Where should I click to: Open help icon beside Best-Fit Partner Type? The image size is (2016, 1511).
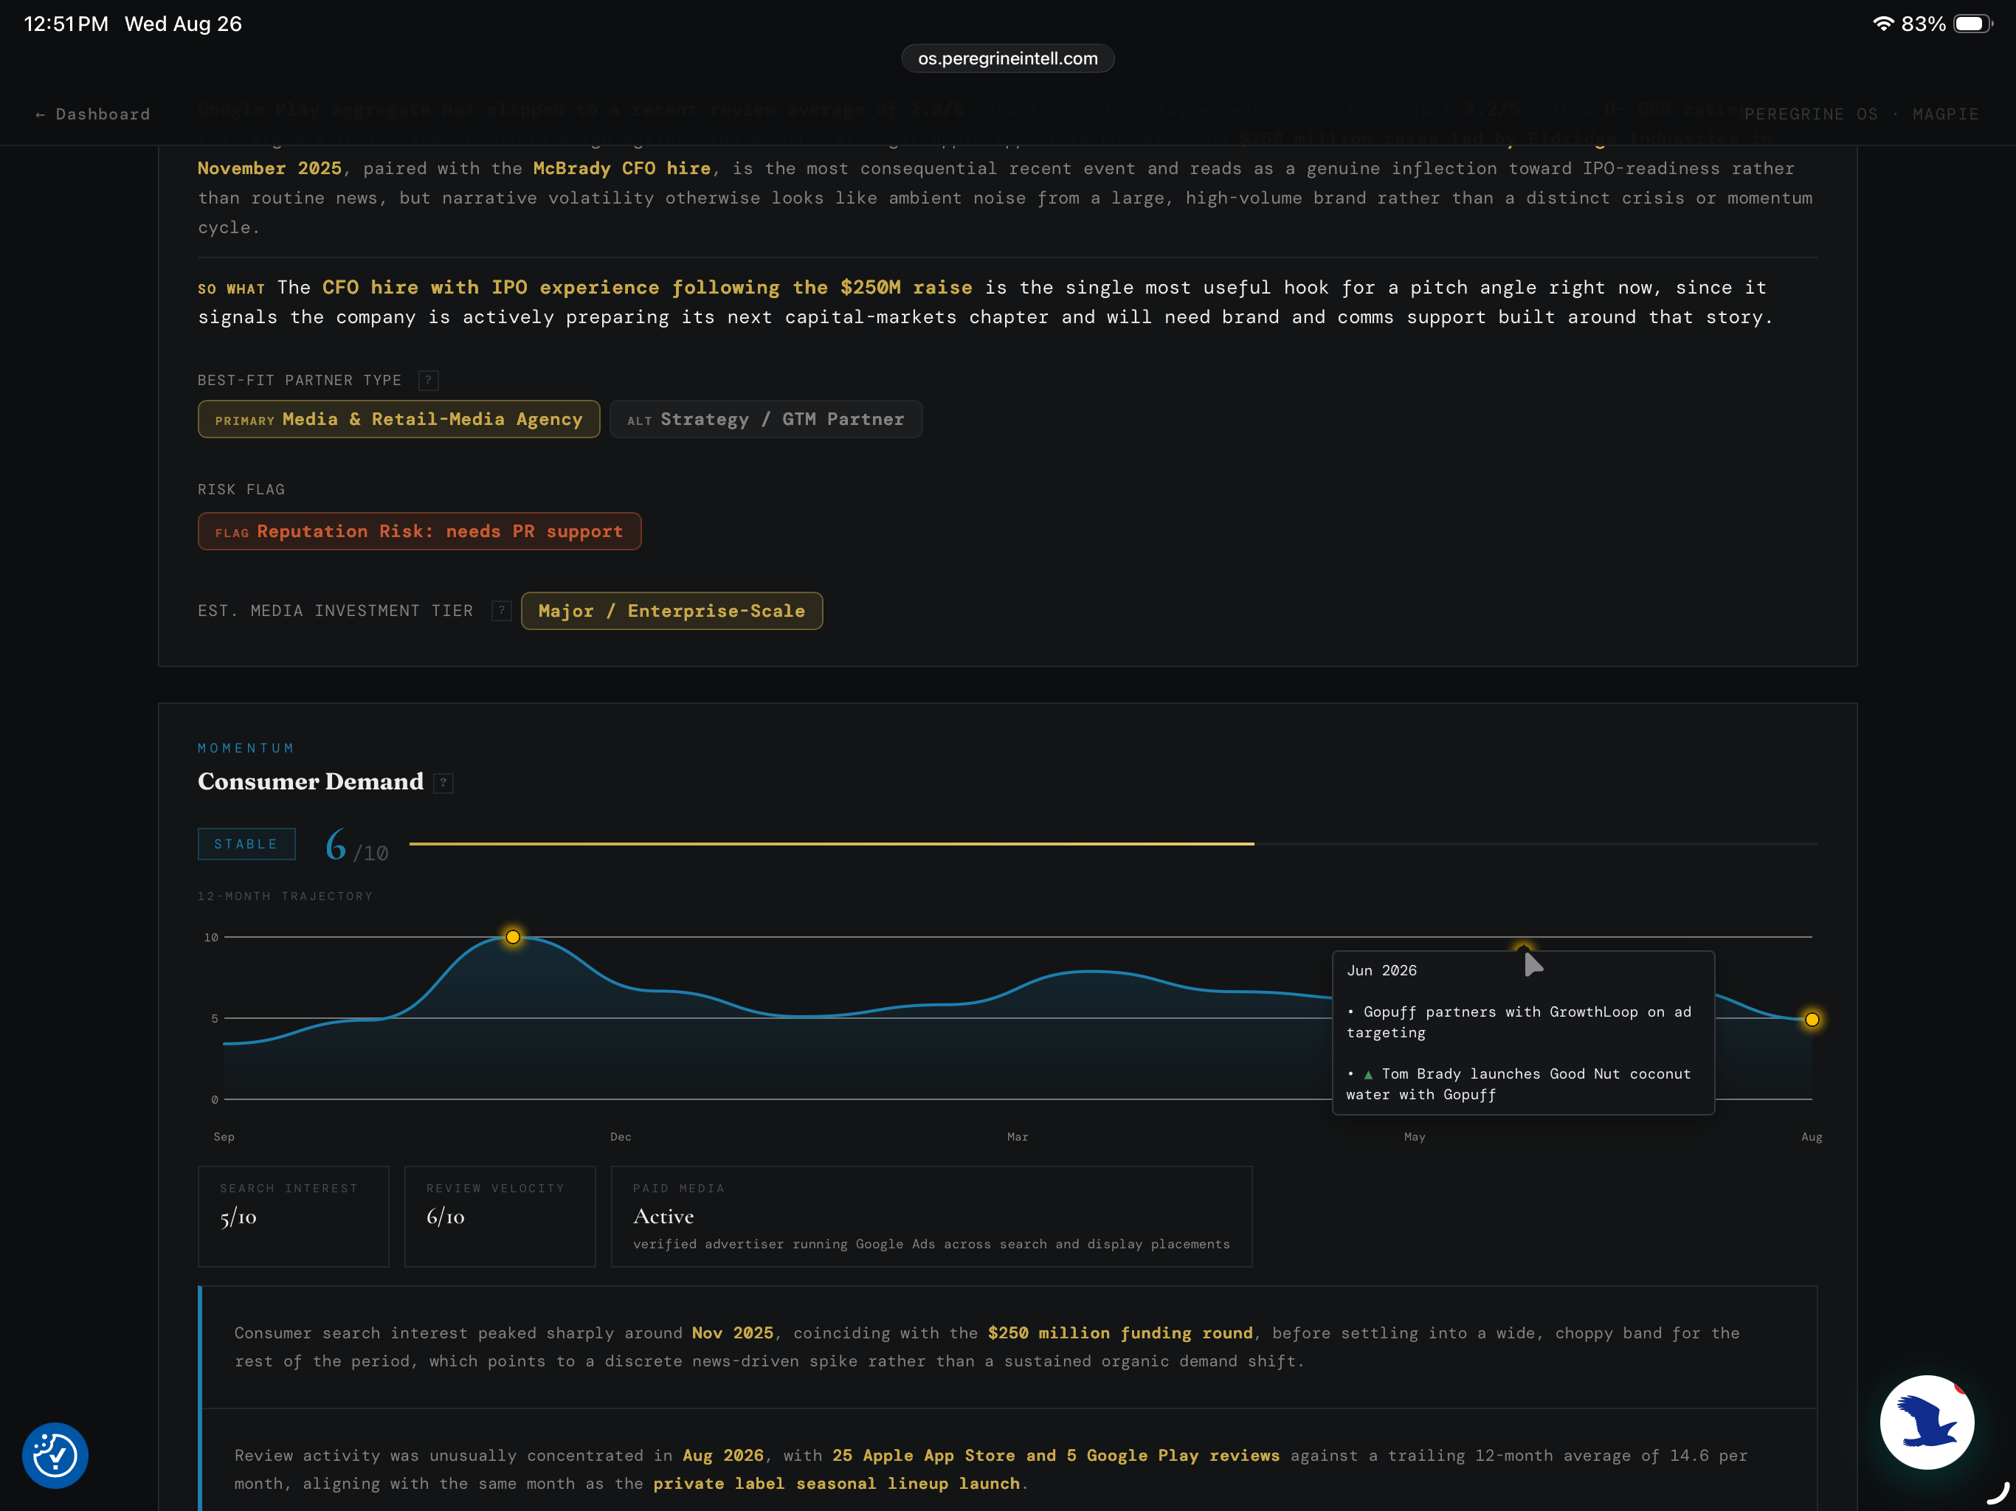coord(428,380)
